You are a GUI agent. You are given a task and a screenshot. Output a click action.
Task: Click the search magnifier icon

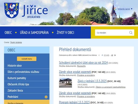pos(131,32)
